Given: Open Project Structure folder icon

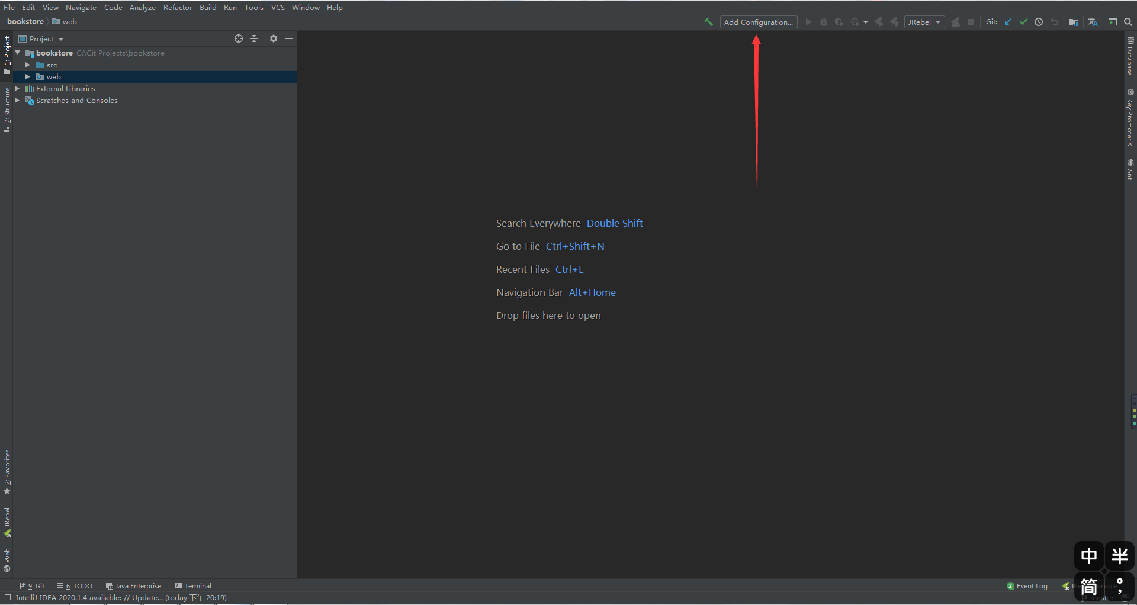Looking at the screenshot, I should [1074, 22].
